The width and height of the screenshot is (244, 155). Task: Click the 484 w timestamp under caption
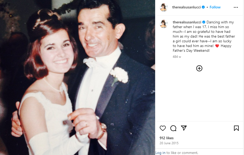[x=177, y=57]
